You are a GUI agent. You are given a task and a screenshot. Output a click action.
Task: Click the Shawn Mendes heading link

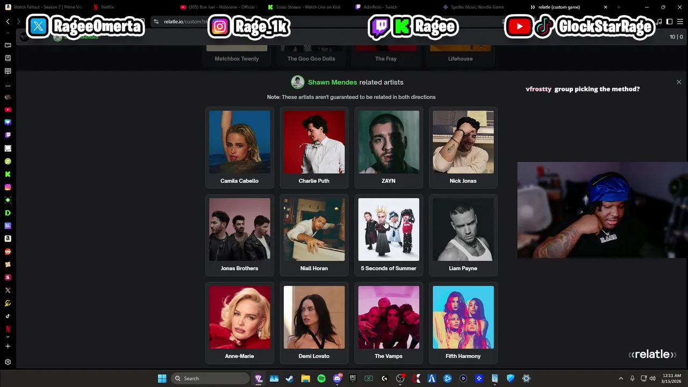click(x=332, y=82)
